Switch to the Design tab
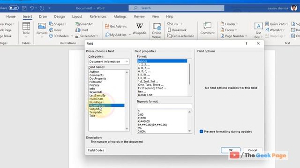300x168 pixels. pos(60,17)
